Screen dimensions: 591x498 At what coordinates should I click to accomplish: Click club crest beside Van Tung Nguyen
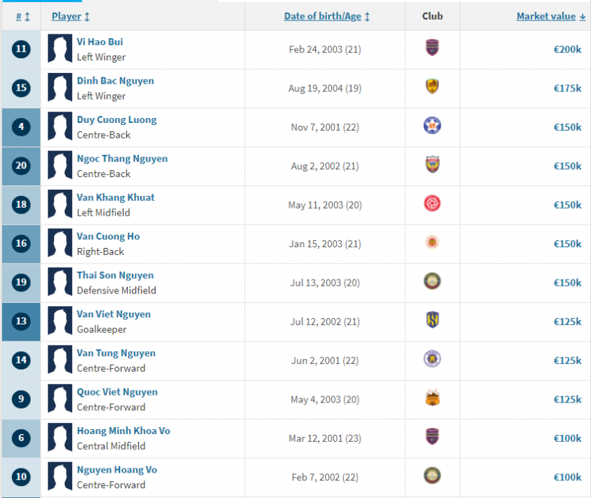point(432,359)
